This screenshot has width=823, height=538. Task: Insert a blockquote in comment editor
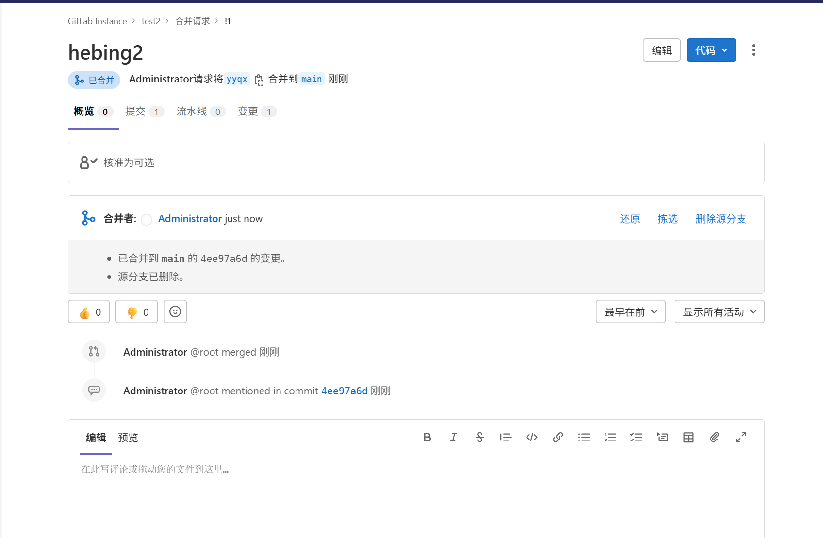[506, 438]
